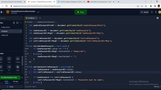Open browser profile avatar
The height and width of the screenshot is (90, 161).
pos(159,6)
